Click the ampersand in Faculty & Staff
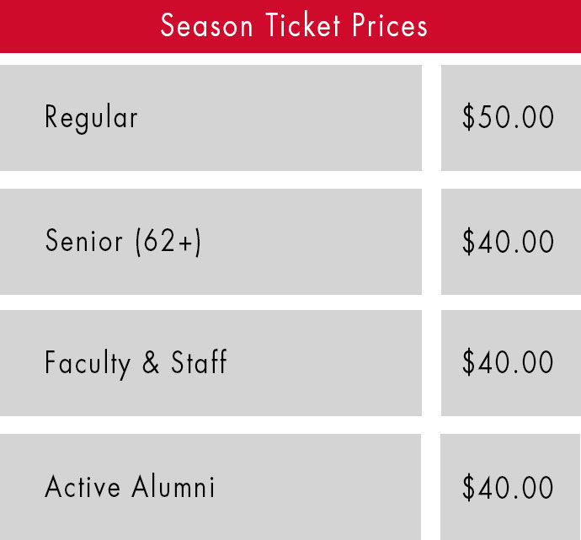This screenshot has width=581, height=540. click(x=151, y=362)
